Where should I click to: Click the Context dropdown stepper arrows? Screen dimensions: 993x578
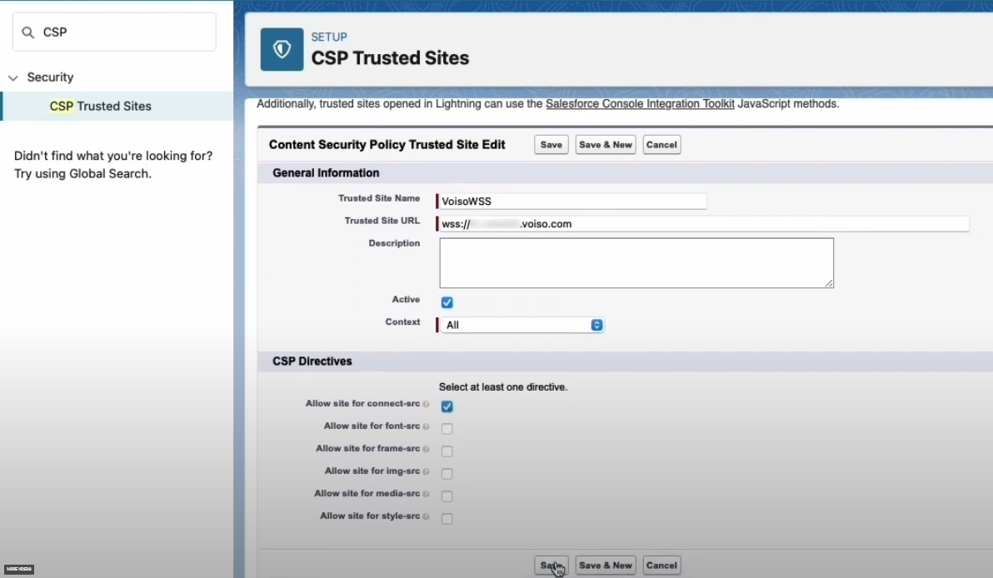[x=596, y=325]
